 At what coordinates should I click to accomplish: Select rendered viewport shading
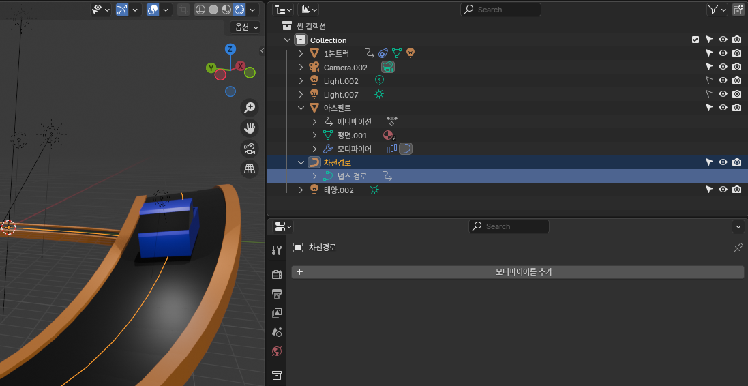click(239, 10)
